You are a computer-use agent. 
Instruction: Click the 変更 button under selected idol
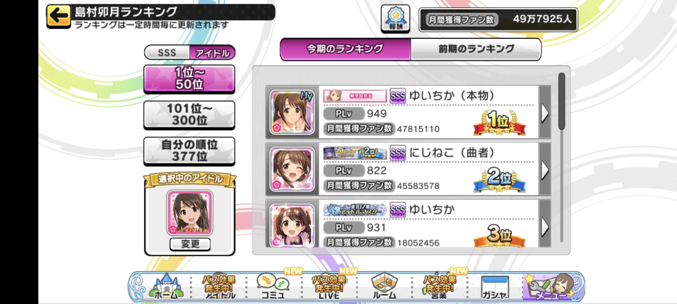190,244
